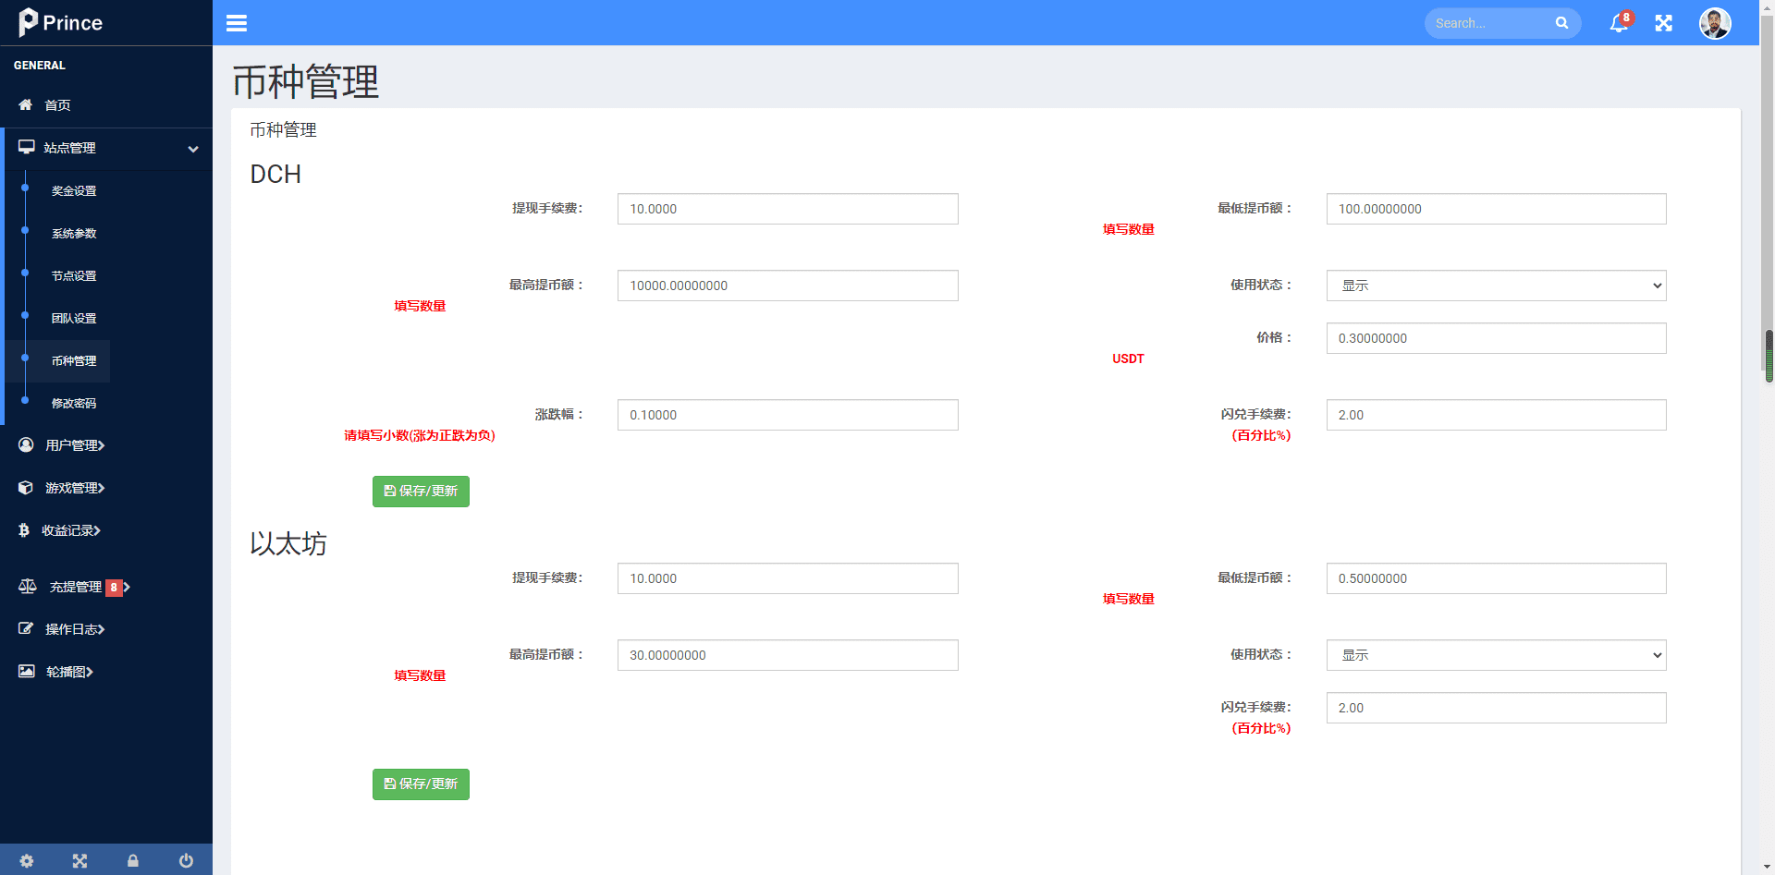
Task: Open 充提管理 with badge 8
Action: click(76, 587)
